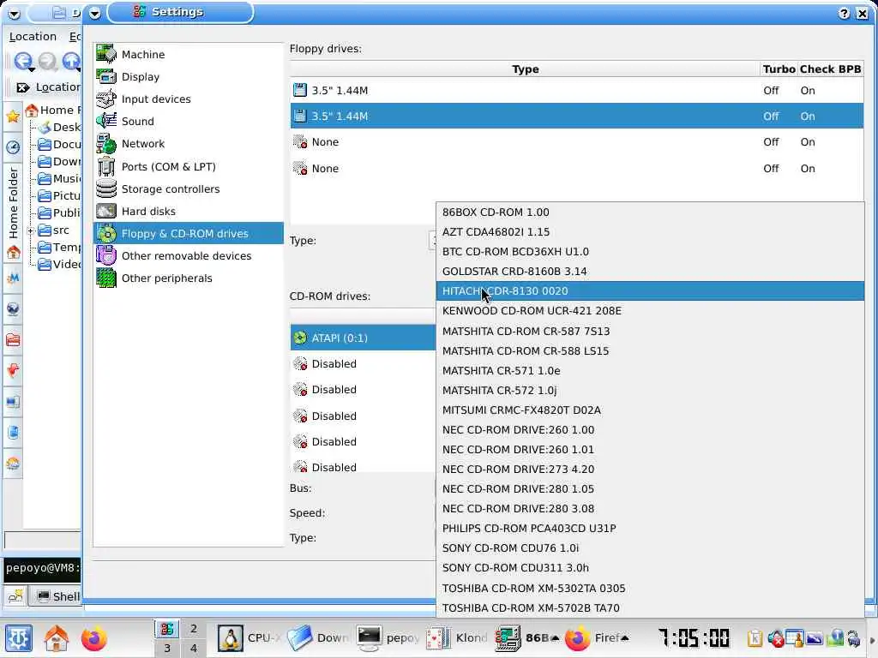Viewport: 878px width, 658px height.
Task: Select the ATAPI (0:1) CD-ROM drive row
Action: pyautogui.click(x=363, y=338)
